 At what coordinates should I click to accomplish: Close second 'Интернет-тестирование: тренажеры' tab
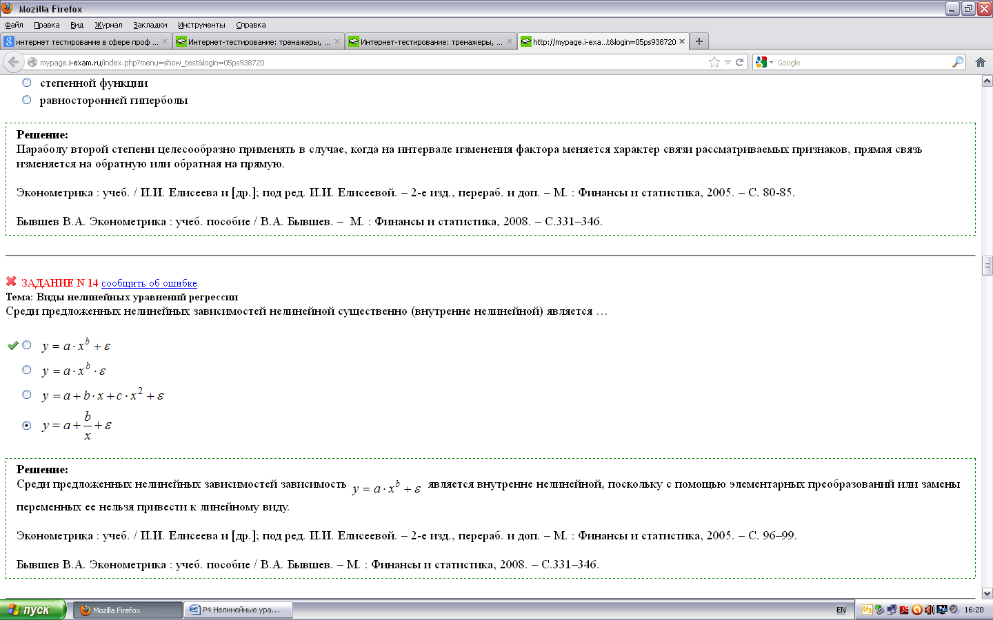(x=337, y=41)
